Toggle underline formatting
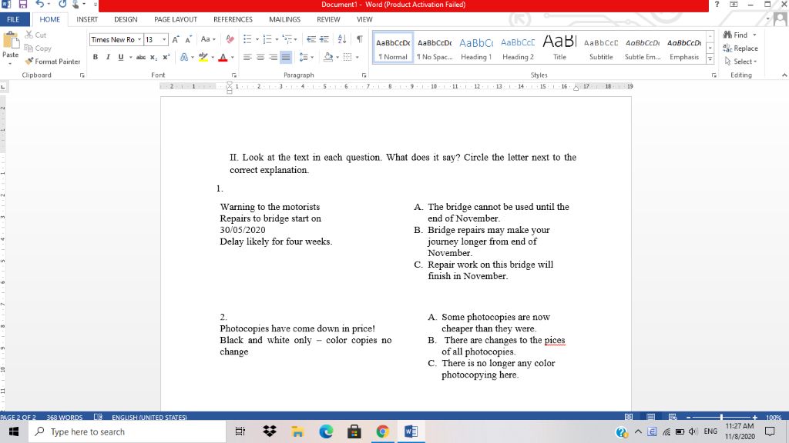Screen dimensions: 789x443 (x=121, y=57)
